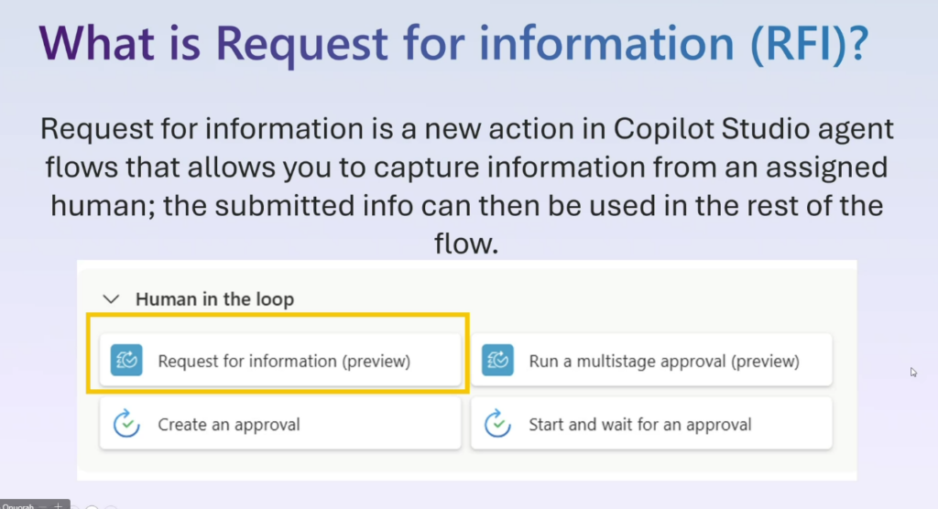Select the Create an approval text

[229, 424]
